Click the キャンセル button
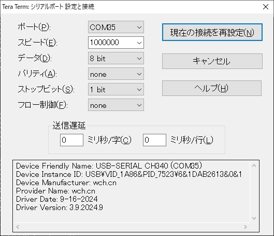Viewport: 274px width, 236px height. click(x=212, y=61)
